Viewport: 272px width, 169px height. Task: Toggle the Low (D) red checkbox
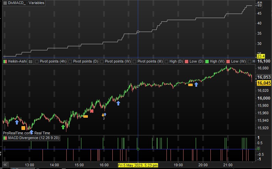tap(187, 62)
